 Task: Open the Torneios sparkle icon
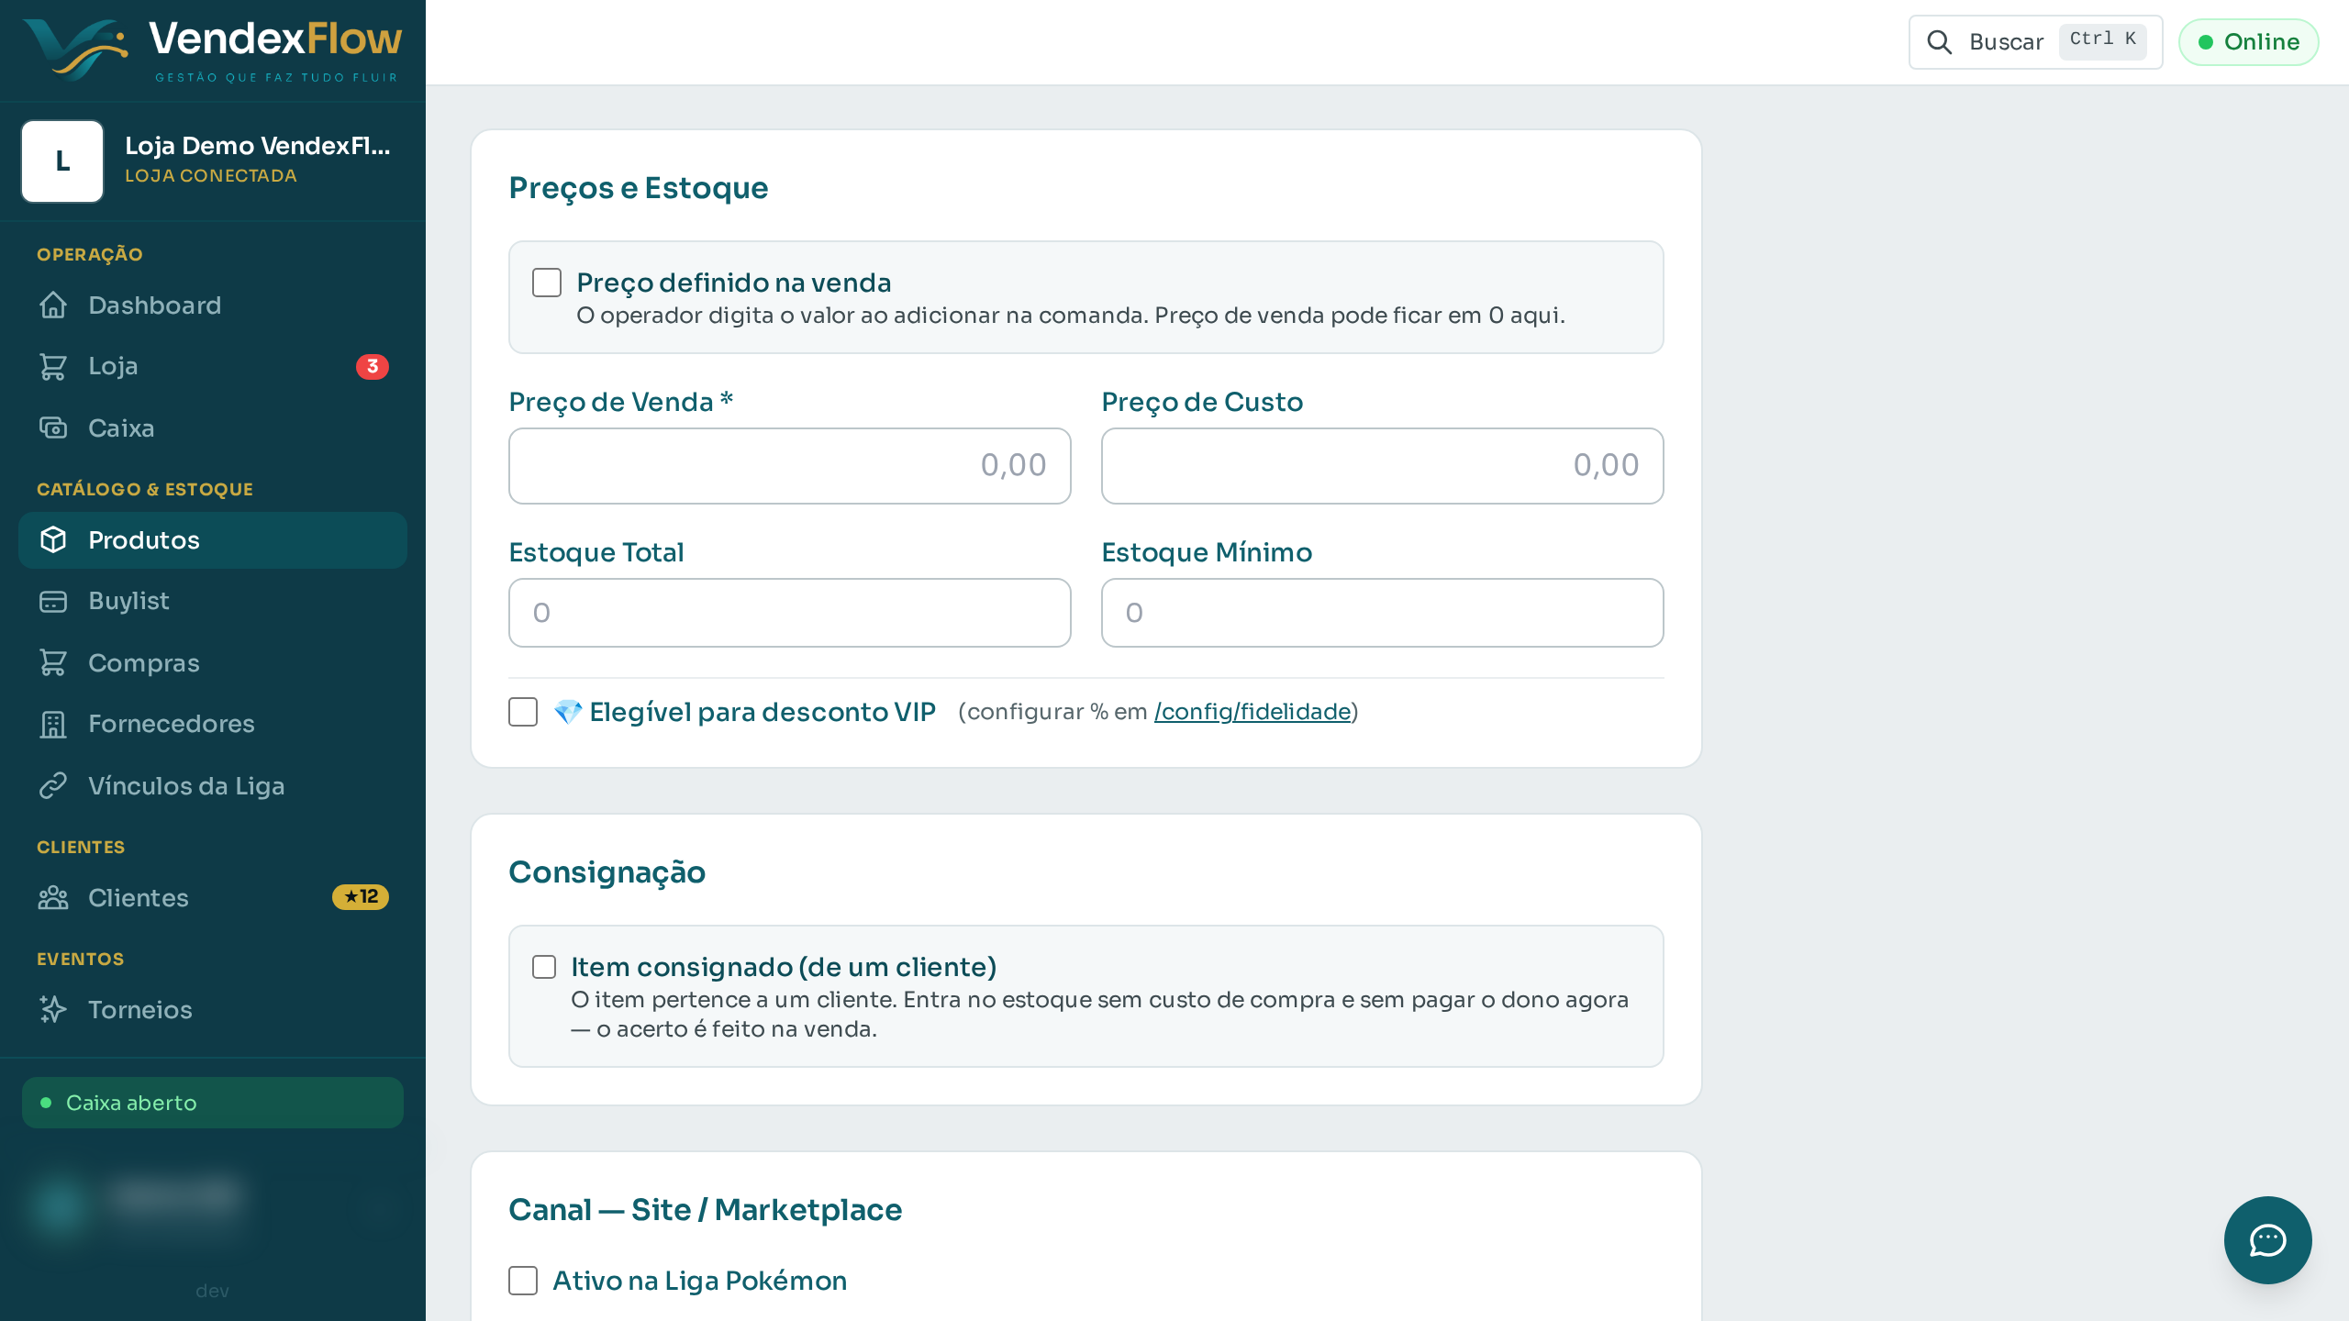[x=53, y=1009]
